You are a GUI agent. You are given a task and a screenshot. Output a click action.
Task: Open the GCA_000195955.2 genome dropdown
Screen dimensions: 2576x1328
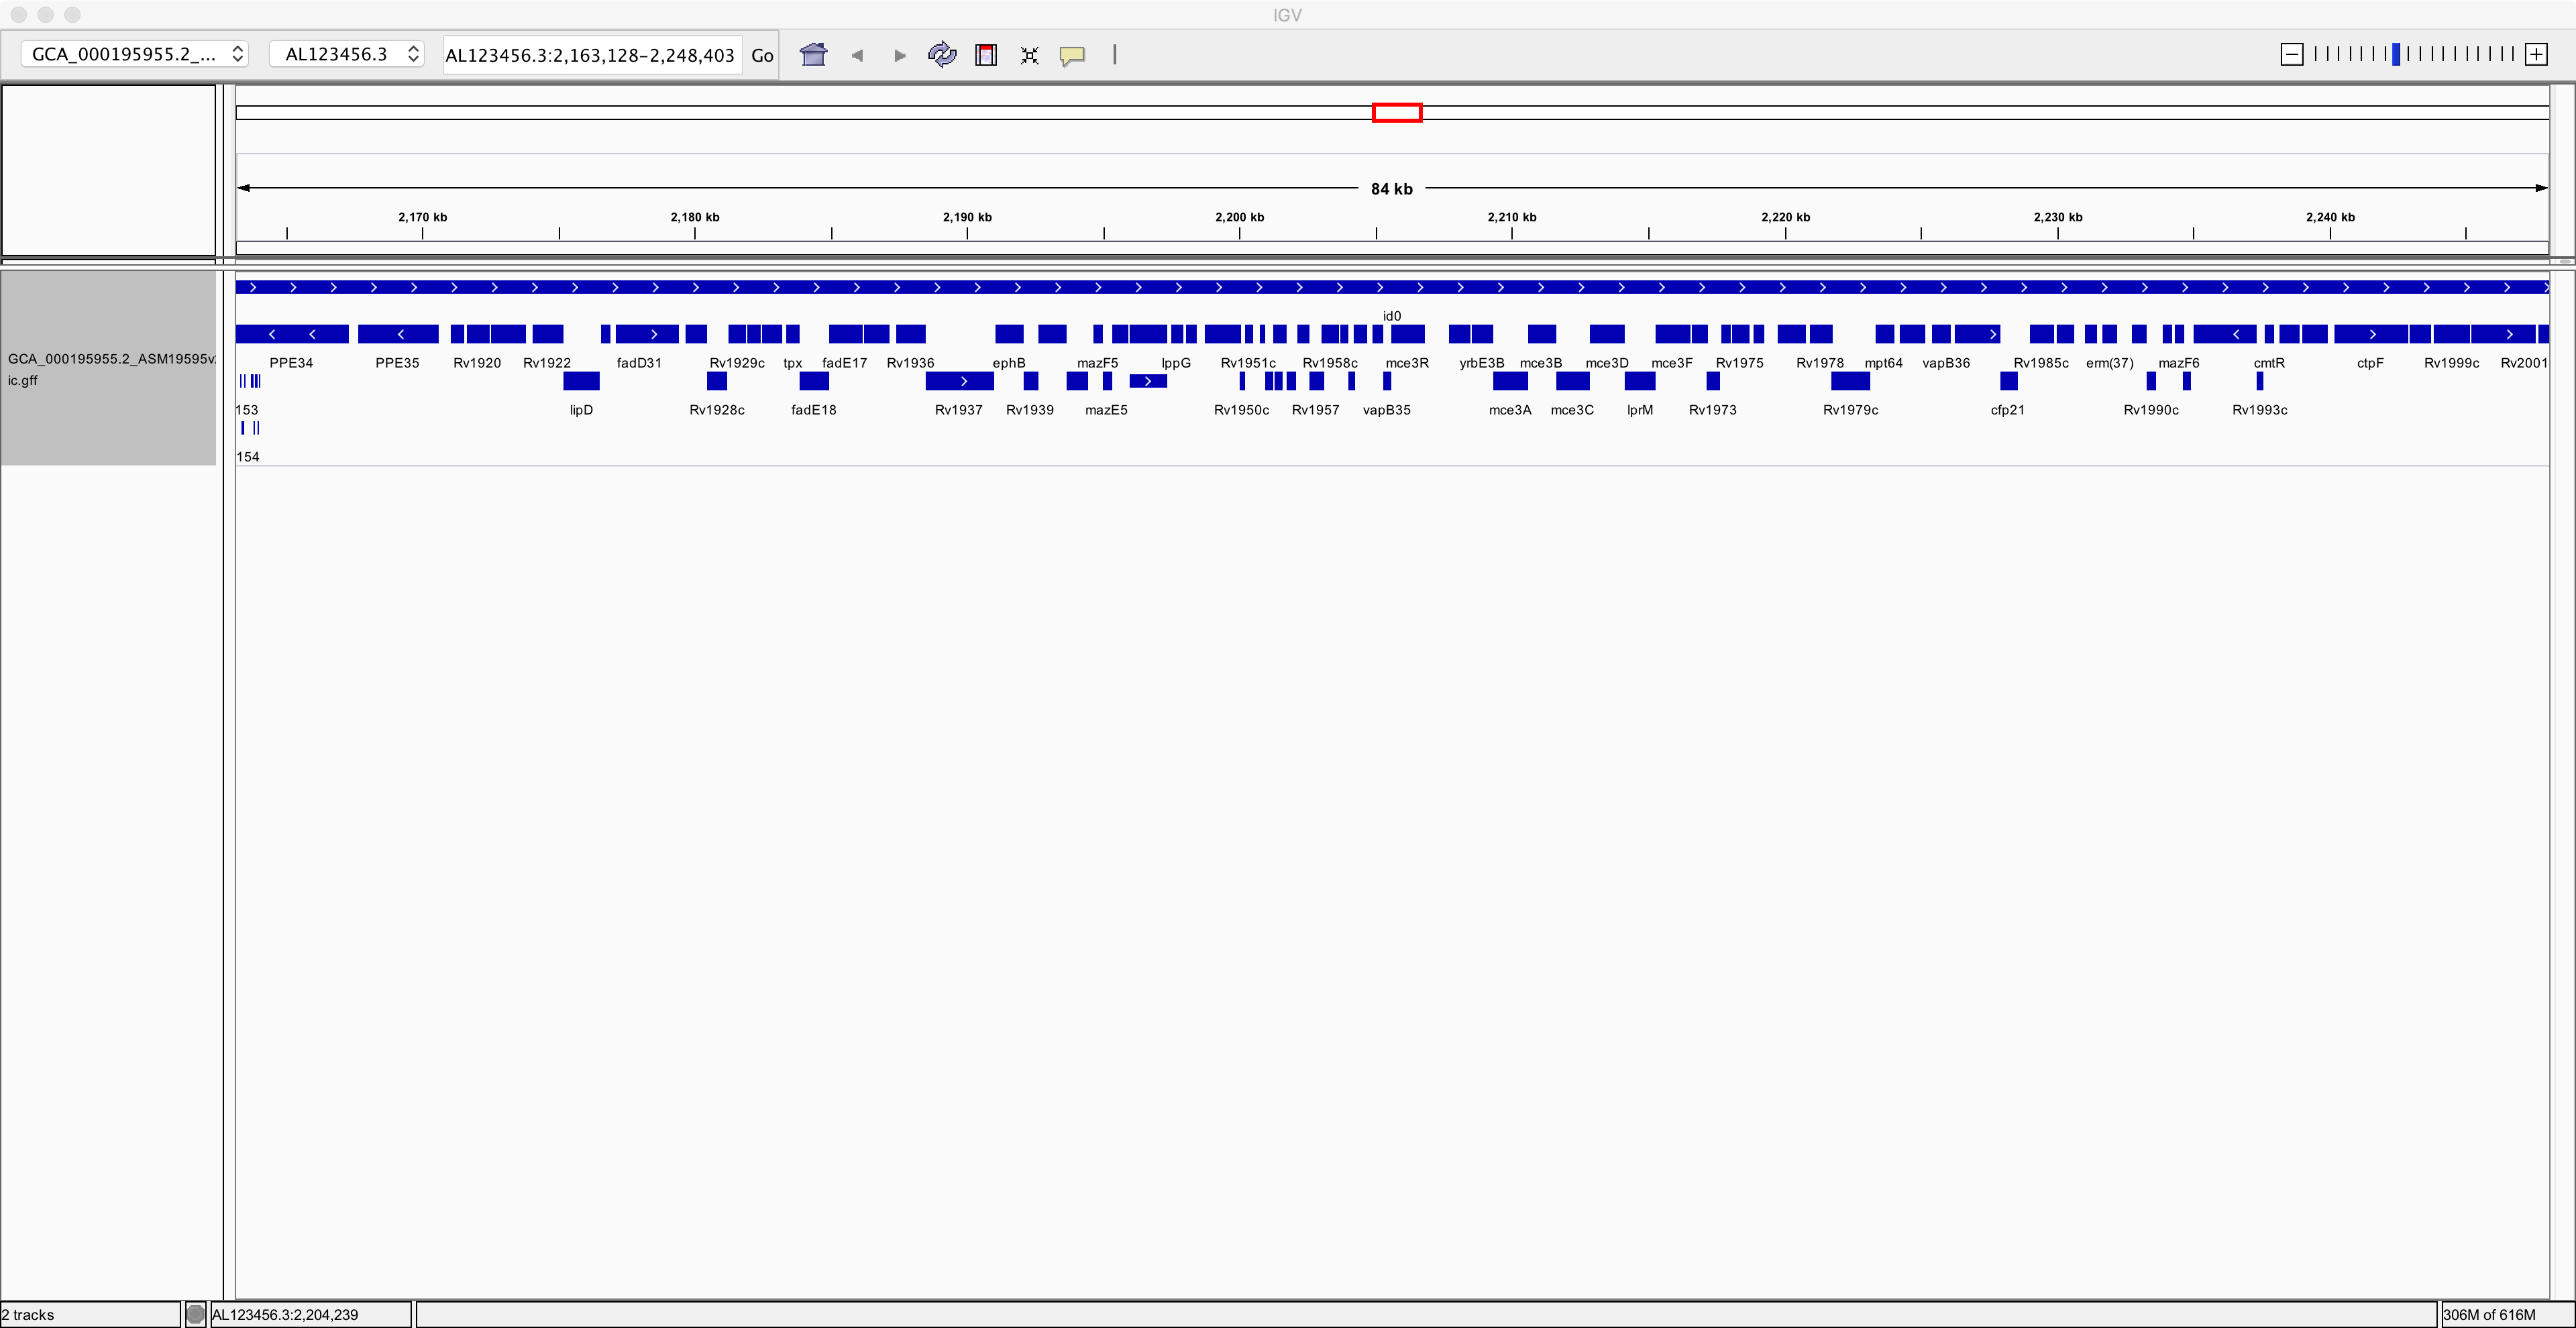135,54
